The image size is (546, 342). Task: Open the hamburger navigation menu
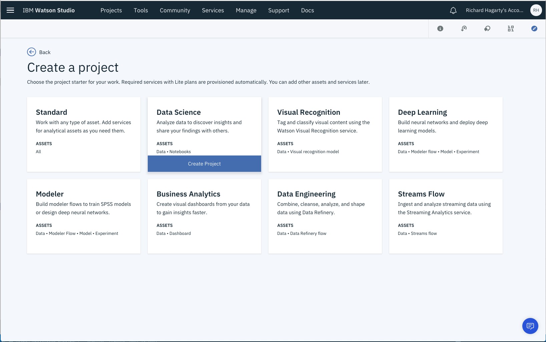(x=10, y=10)
